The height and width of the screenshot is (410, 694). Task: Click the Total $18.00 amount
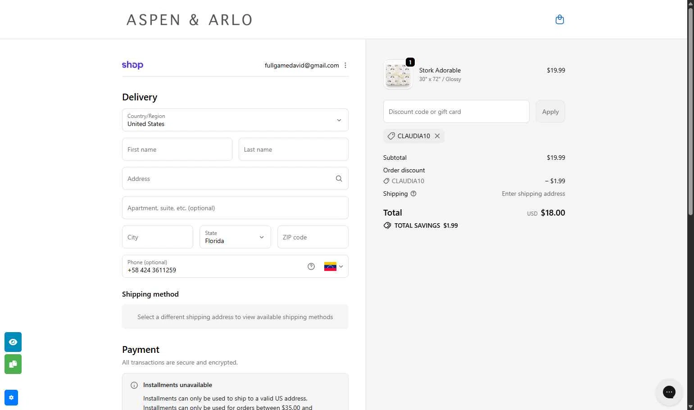553,213
